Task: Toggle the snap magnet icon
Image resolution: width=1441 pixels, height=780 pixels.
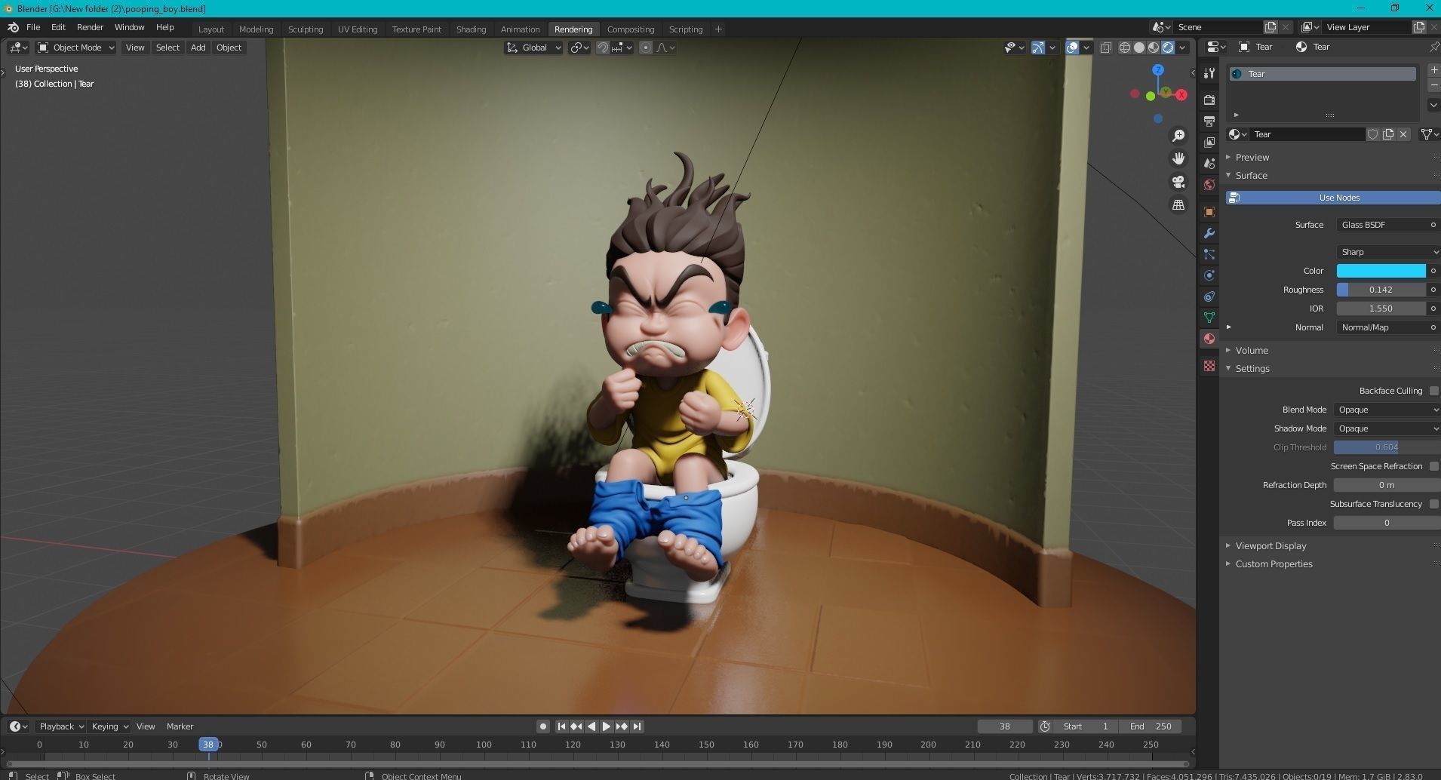Action: (603, 48)
